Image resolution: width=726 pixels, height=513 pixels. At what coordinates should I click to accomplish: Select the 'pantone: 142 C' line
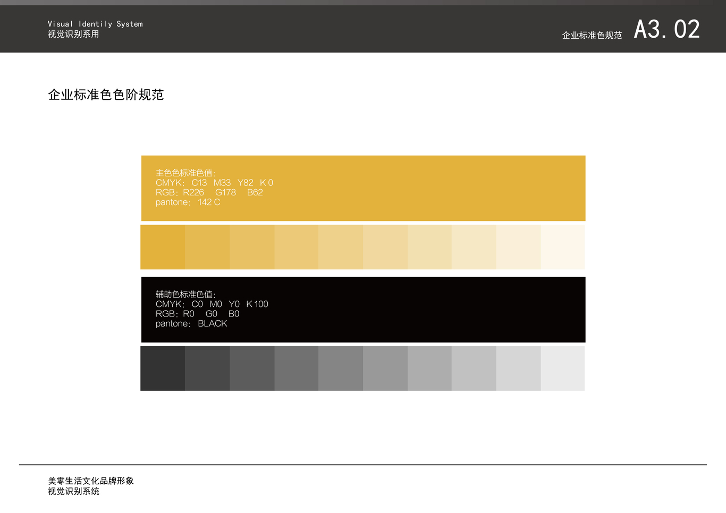(x=188, y=202)
